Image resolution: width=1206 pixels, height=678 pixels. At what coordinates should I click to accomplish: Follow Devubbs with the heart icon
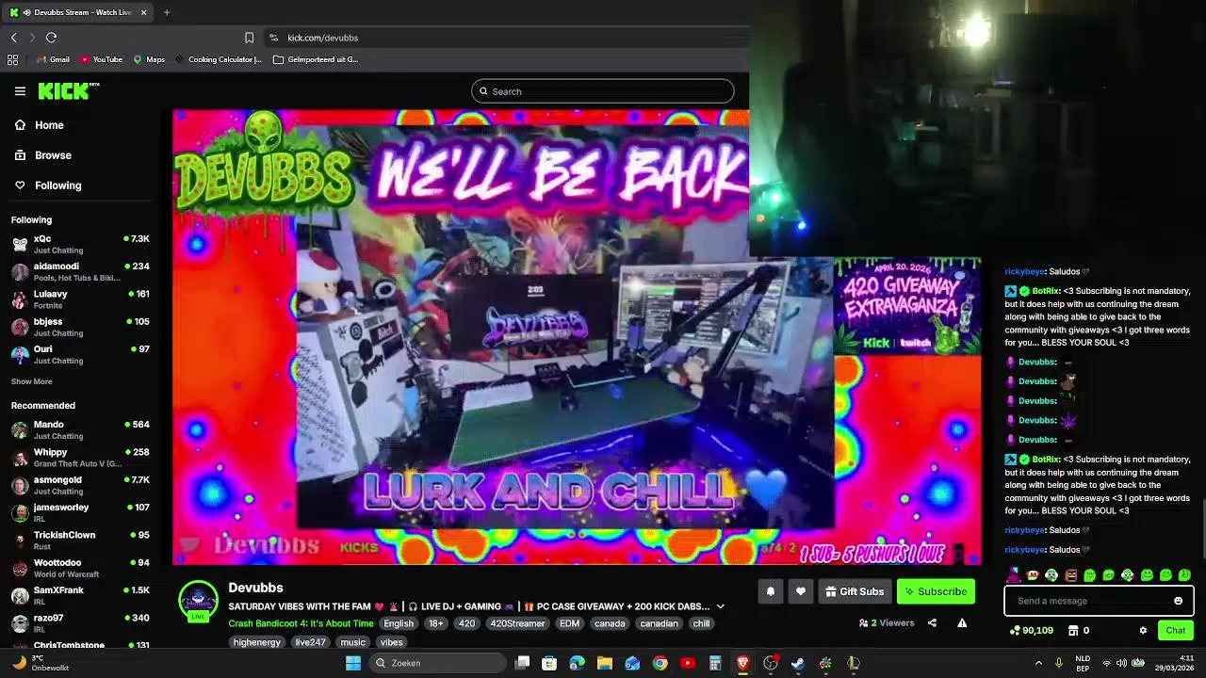point(801,591)
